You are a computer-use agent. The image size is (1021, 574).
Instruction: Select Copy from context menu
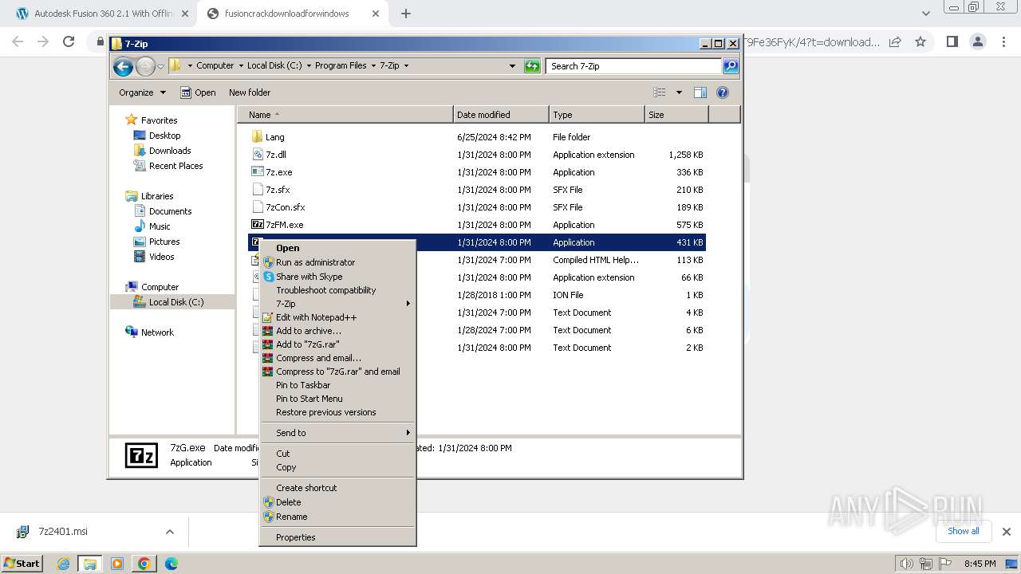pyautogui.click(x=338, y=467)
